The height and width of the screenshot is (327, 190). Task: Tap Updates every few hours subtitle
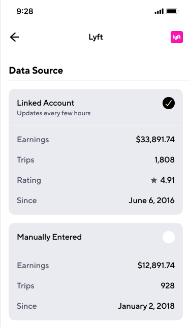click(x=54, y=113)
